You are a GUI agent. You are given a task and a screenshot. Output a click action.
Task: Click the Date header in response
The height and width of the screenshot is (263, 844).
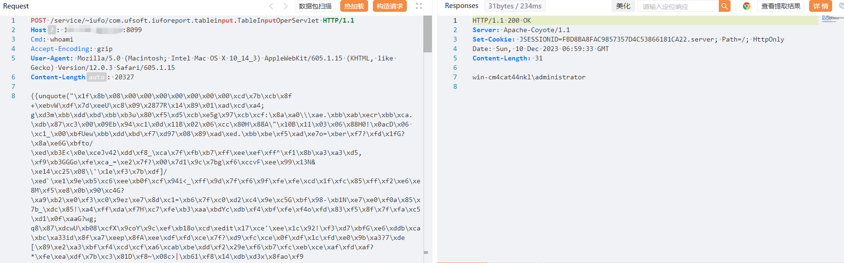541,49
